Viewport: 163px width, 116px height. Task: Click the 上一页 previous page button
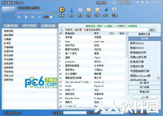145,98
